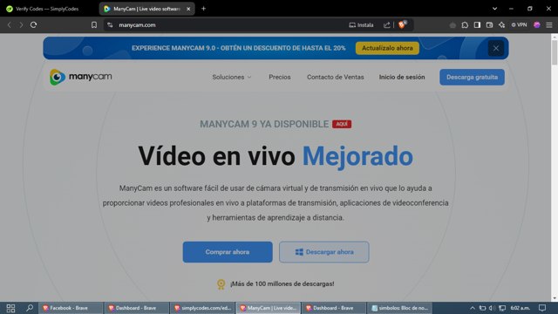Click the browser forward arrow
558x314 pixels.
click(21, 25)
